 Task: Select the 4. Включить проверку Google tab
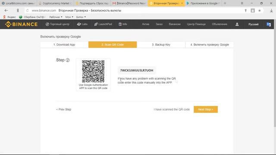210,45
